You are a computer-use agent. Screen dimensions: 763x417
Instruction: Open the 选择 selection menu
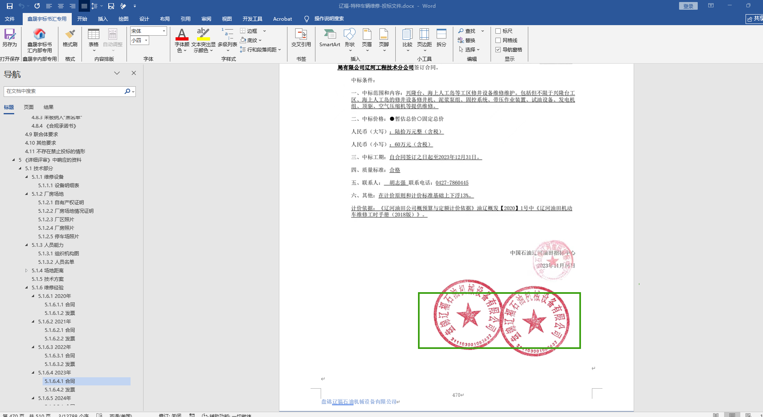pos(469,49)
